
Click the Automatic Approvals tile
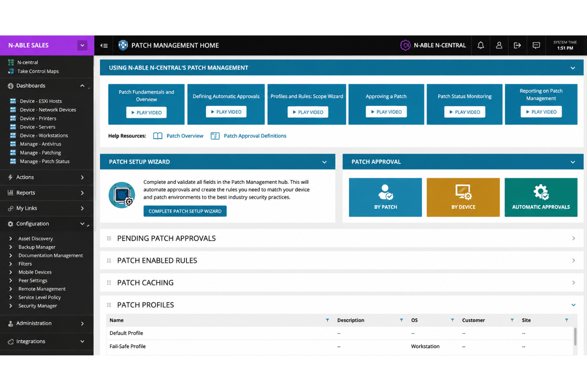[541, 197]
